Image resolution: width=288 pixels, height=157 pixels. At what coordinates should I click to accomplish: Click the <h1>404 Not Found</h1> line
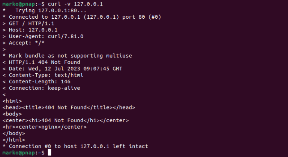(x=66, y=120)
